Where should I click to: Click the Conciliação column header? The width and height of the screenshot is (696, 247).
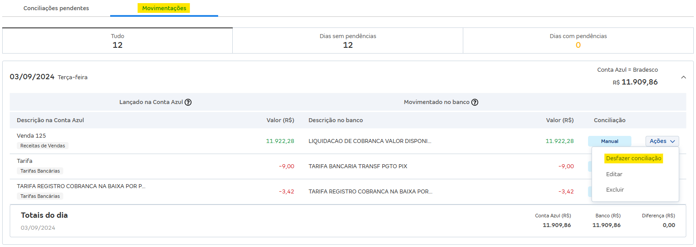click(610, 120)
